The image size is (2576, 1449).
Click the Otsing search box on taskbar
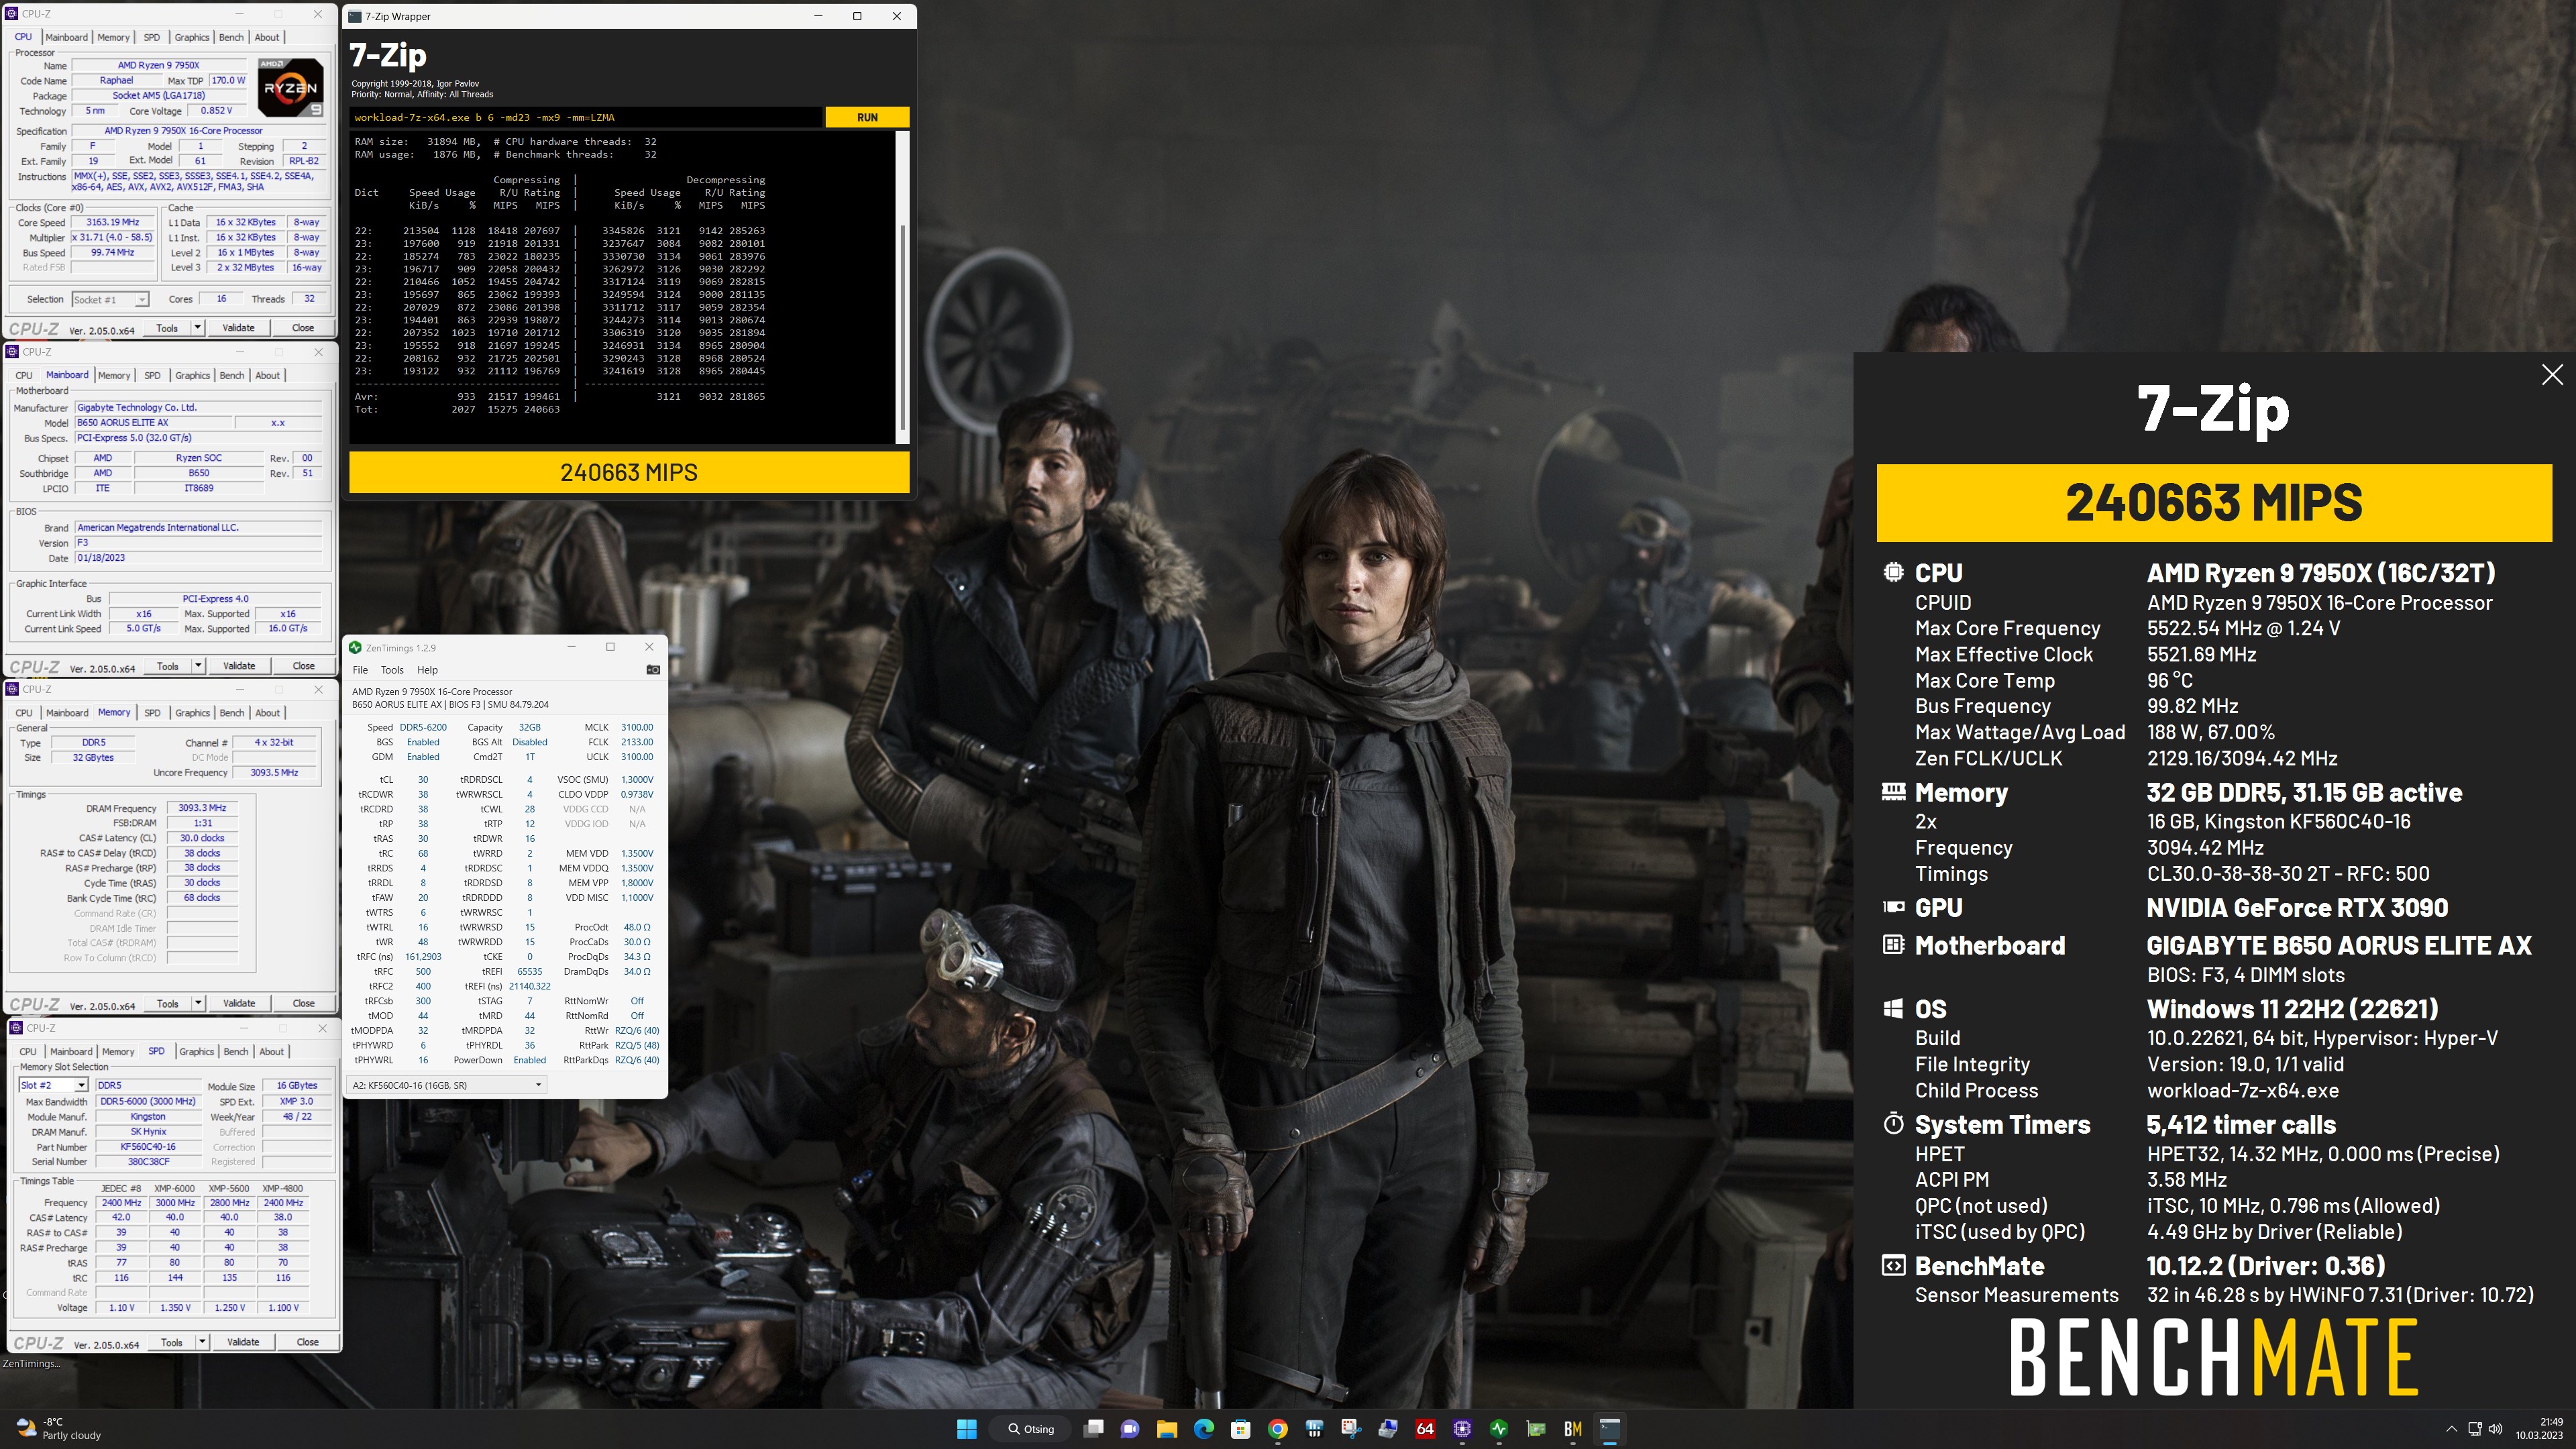click(x=1030, y=1429)
